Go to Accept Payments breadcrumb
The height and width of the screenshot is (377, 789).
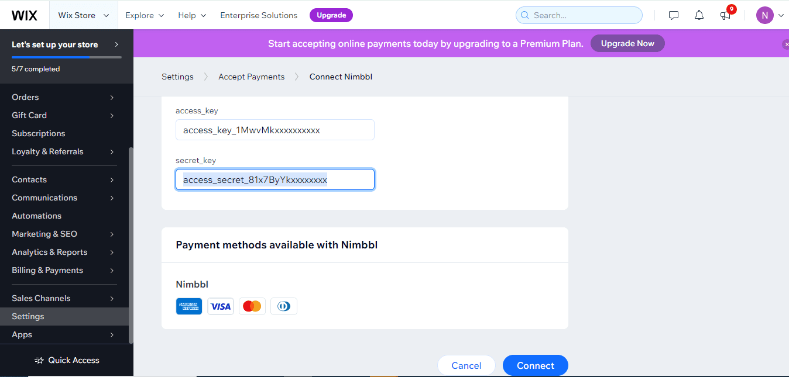[252, 77]
